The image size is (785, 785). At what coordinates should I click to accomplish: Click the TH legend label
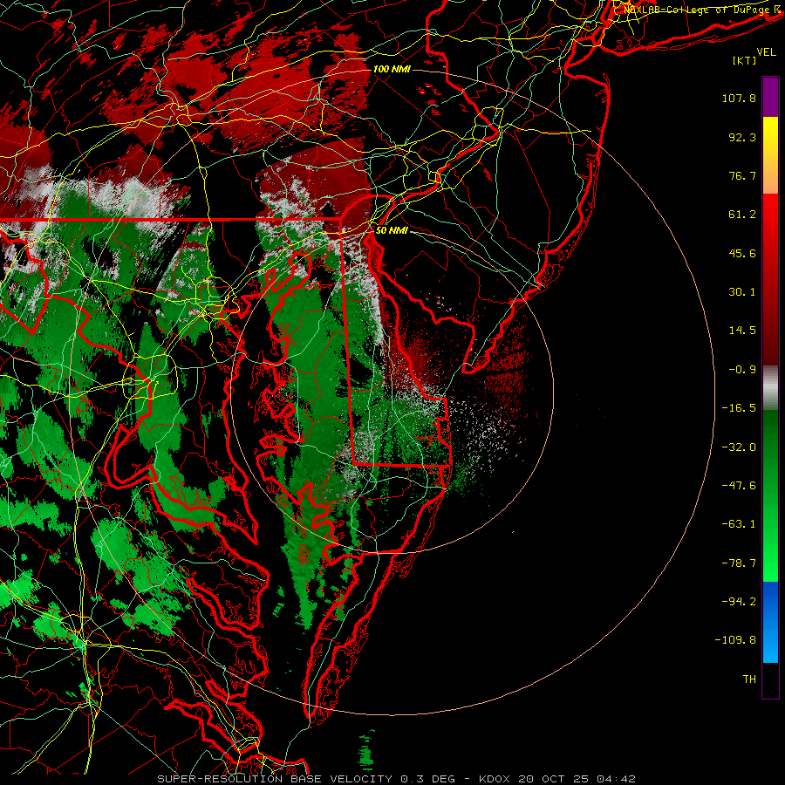tap(749, 679)
